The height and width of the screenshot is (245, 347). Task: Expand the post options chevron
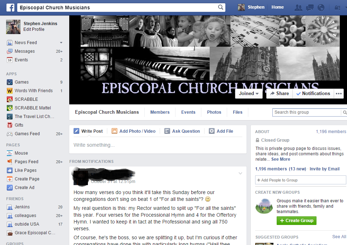pyautogui.click(x=240, y=173)
